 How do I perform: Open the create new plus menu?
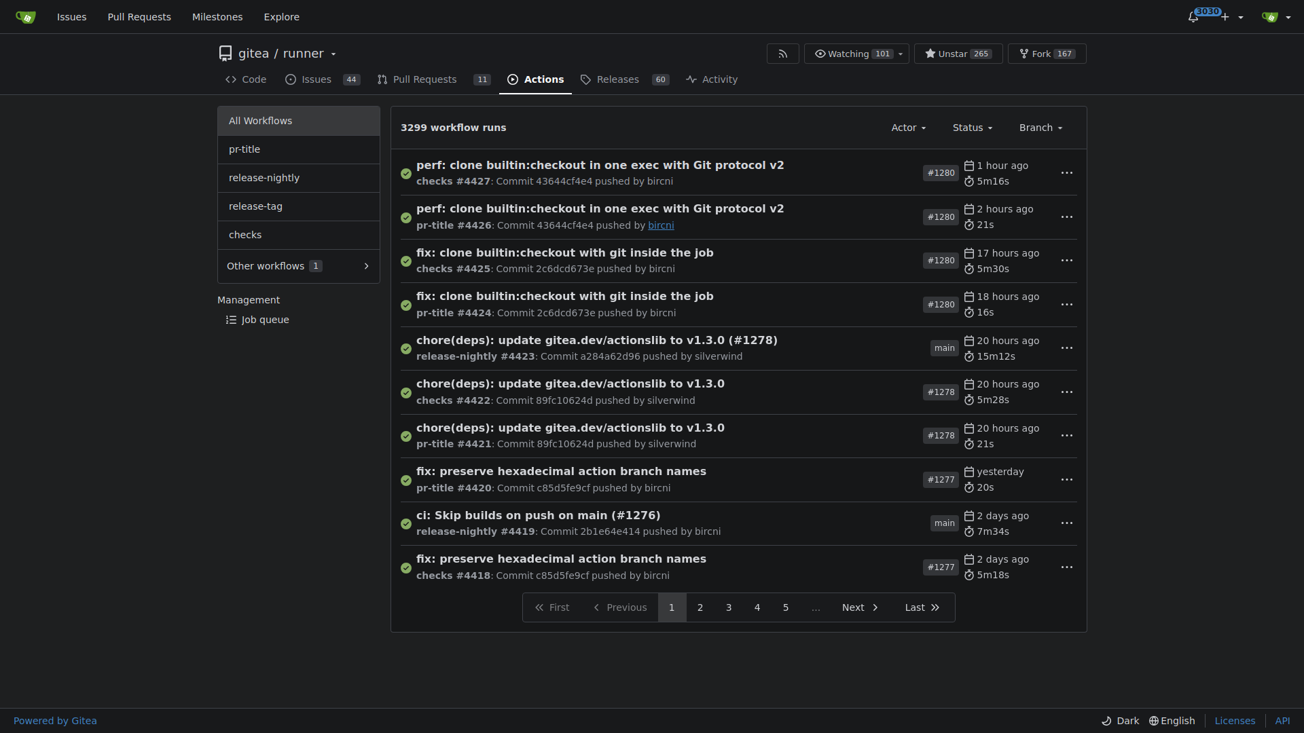1232,17
